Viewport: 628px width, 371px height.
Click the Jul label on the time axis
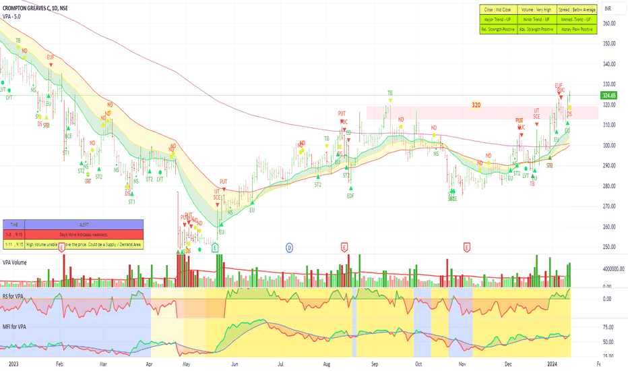pyautogui.click(x=280, y=364)
